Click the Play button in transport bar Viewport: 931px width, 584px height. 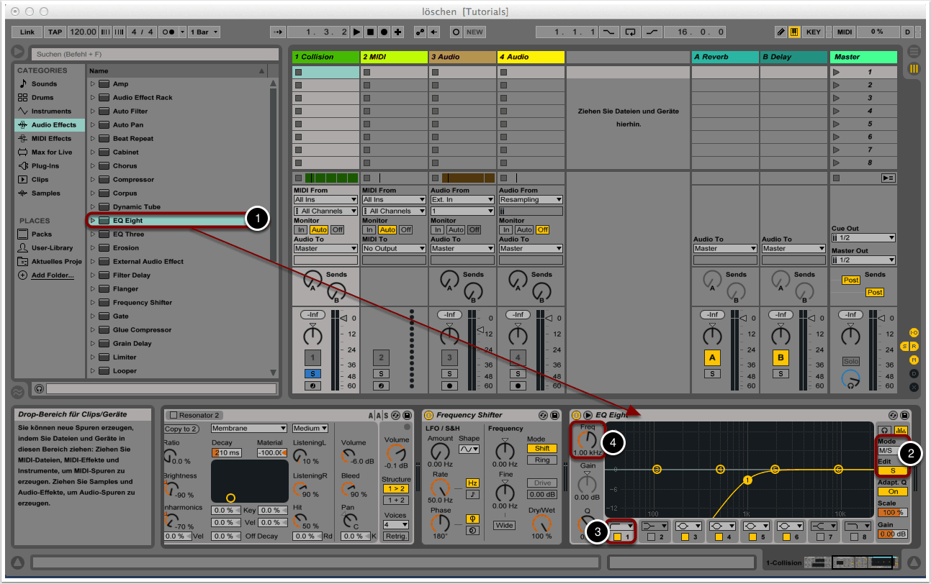356,32
